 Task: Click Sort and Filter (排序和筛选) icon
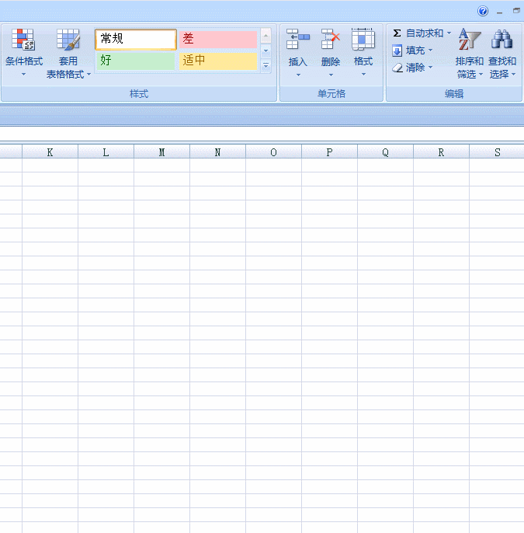470,39
